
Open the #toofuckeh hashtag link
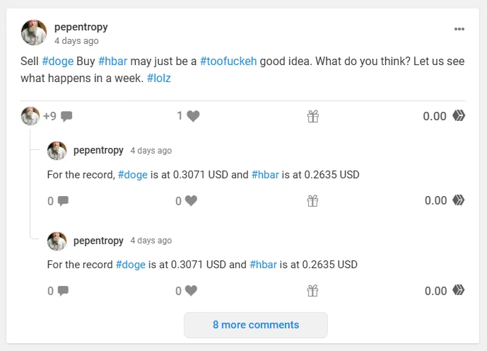228,62
